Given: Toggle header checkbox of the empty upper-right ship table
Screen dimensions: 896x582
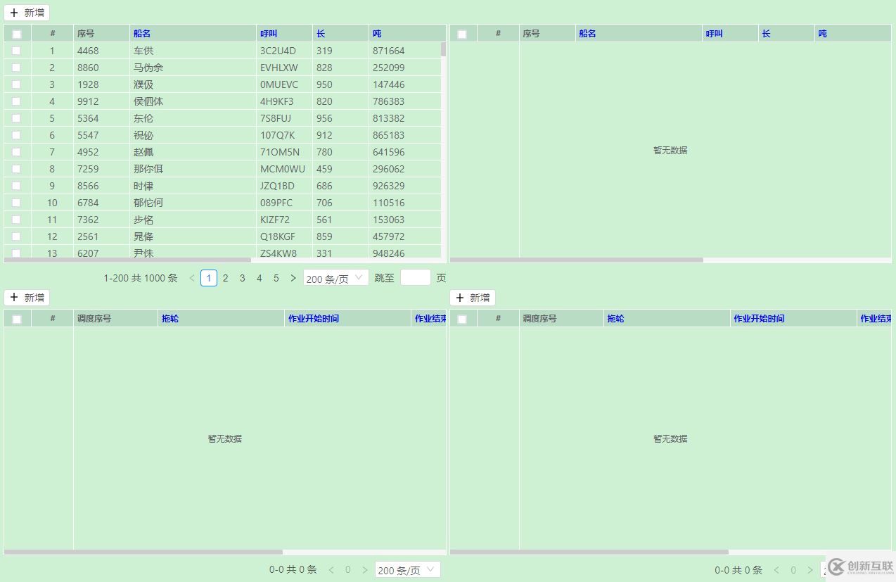Looking at the screenshot, I should [x=462, y=34].
